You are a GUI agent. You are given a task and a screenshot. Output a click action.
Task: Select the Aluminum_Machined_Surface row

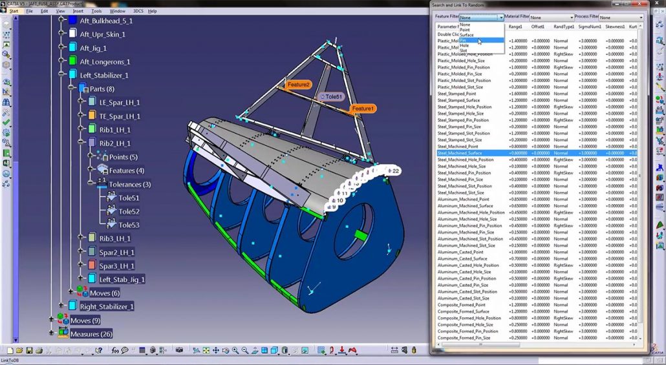coord(465,206)
